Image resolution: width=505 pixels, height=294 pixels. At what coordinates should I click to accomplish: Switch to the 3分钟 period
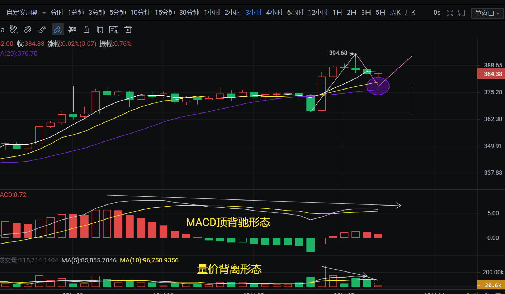click(x=97, y=13)
